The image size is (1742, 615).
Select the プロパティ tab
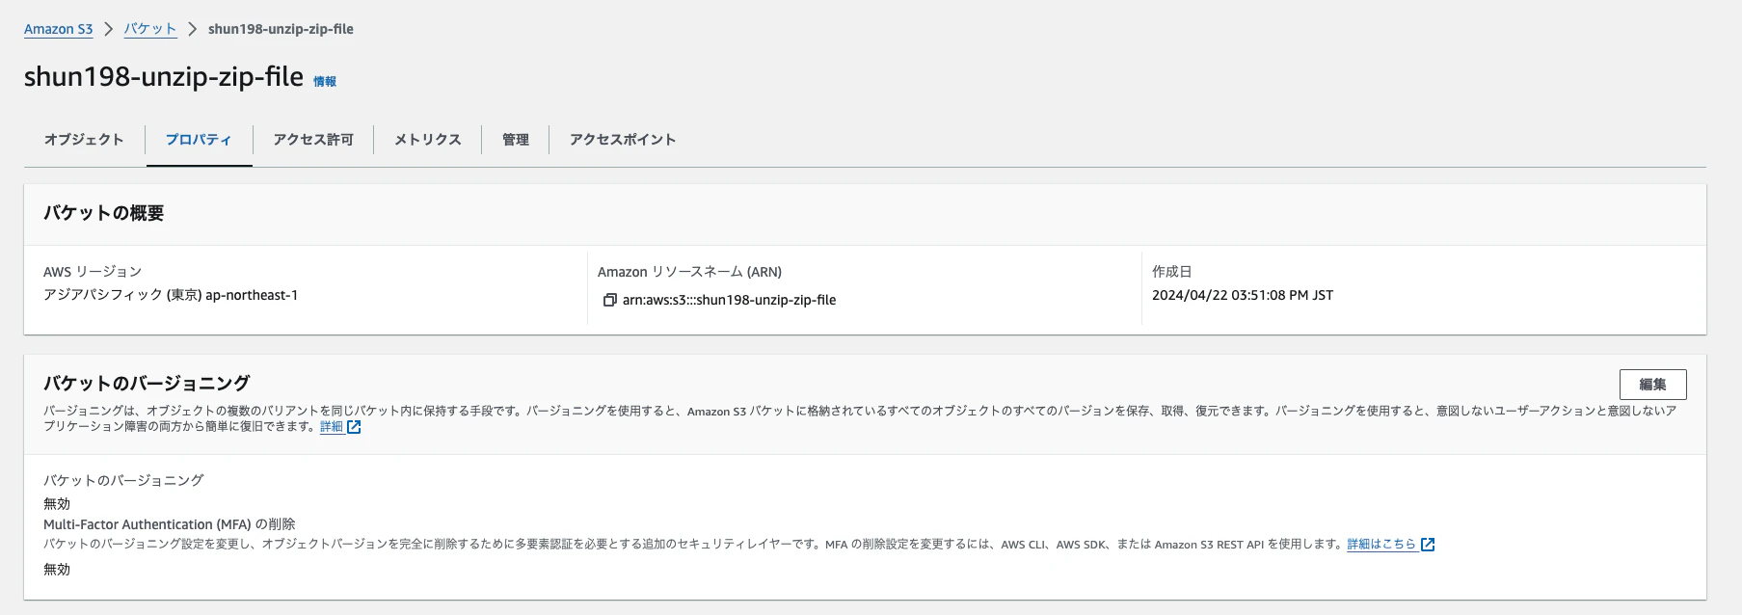pos(199,140)
